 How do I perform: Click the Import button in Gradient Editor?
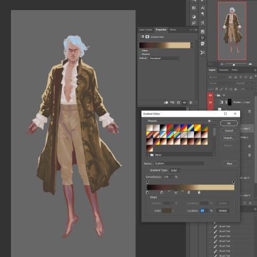coord(229,138)
